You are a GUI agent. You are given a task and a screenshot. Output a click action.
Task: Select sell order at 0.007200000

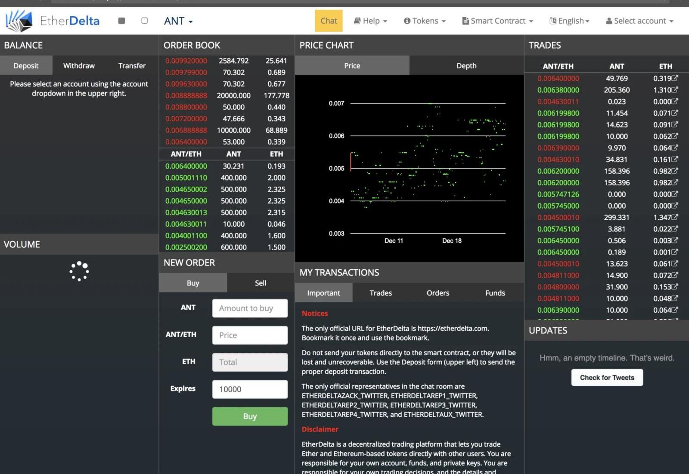pyautogui.click(x=227, y=119)
